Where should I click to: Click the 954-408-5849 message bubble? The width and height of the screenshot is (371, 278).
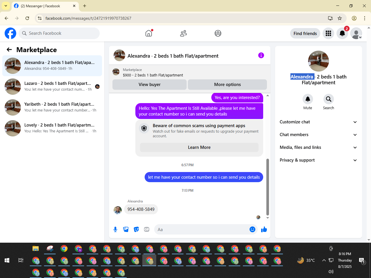tap(141, 209)
